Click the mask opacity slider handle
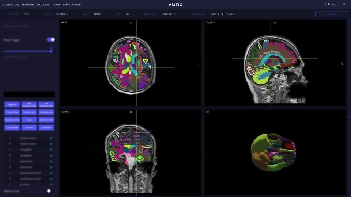The width and height of the screenshot is (351, 197). 51,51
